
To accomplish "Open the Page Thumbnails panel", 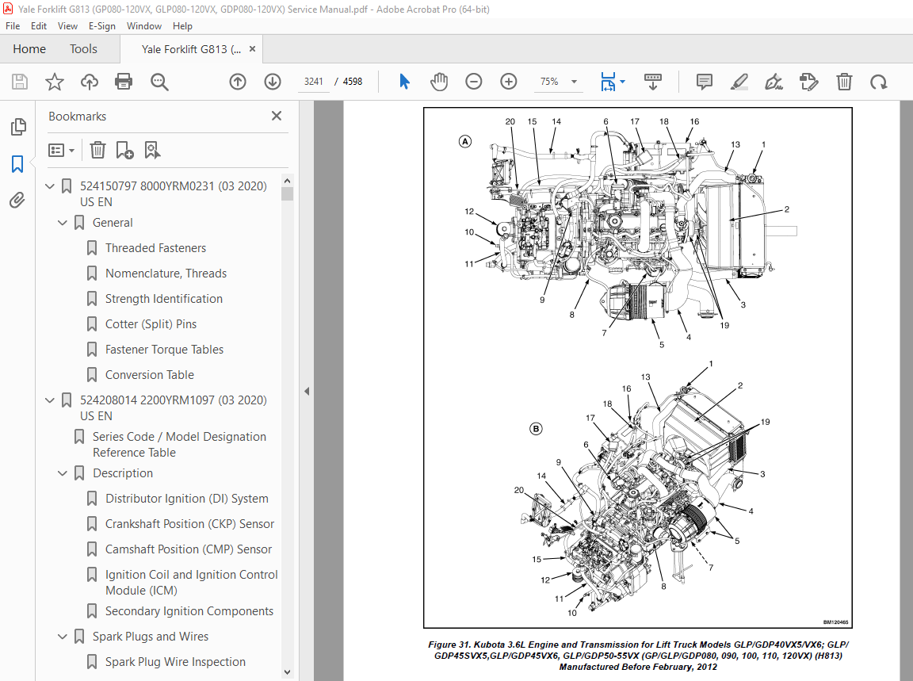I will [x=18, y=127].
